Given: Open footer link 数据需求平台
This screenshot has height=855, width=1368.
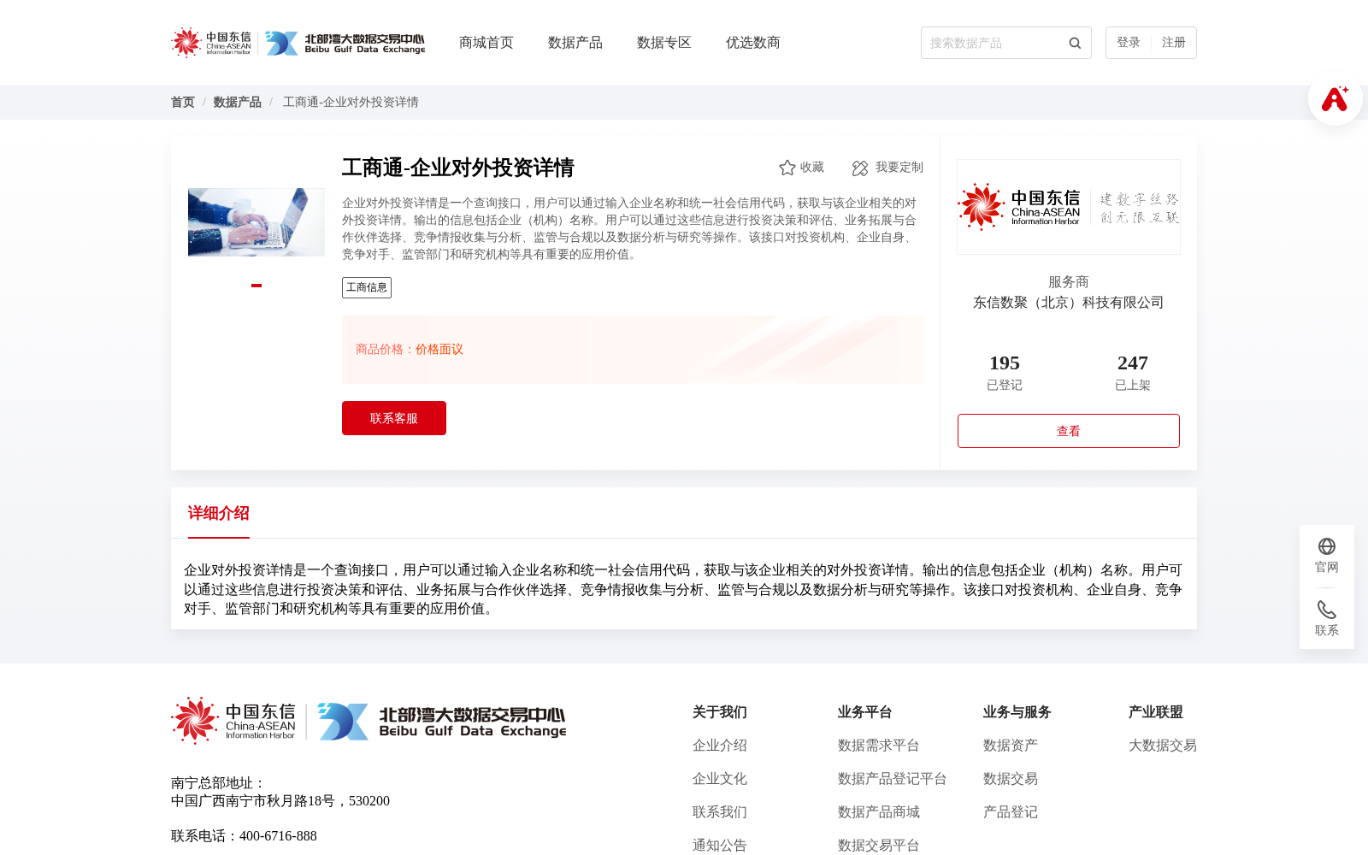Looking at the screenshot, I should tap(879, 746).
